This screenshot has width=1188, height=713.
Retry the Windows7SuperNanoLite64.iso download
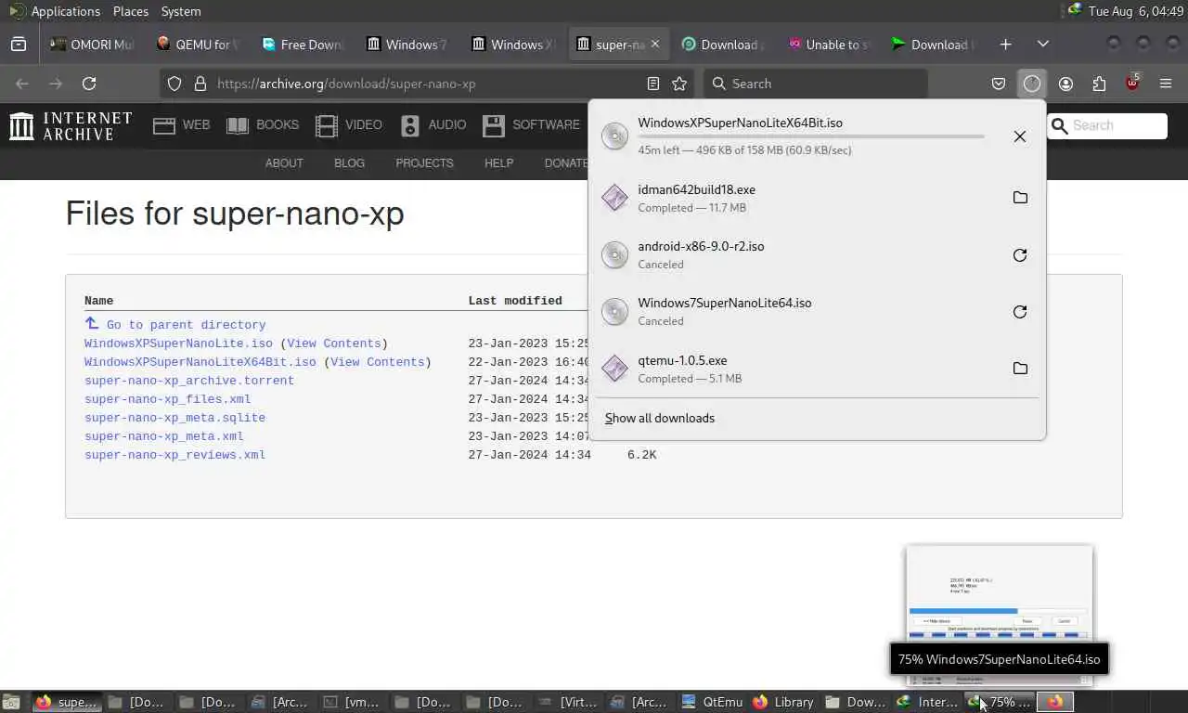coord(1020,312)
